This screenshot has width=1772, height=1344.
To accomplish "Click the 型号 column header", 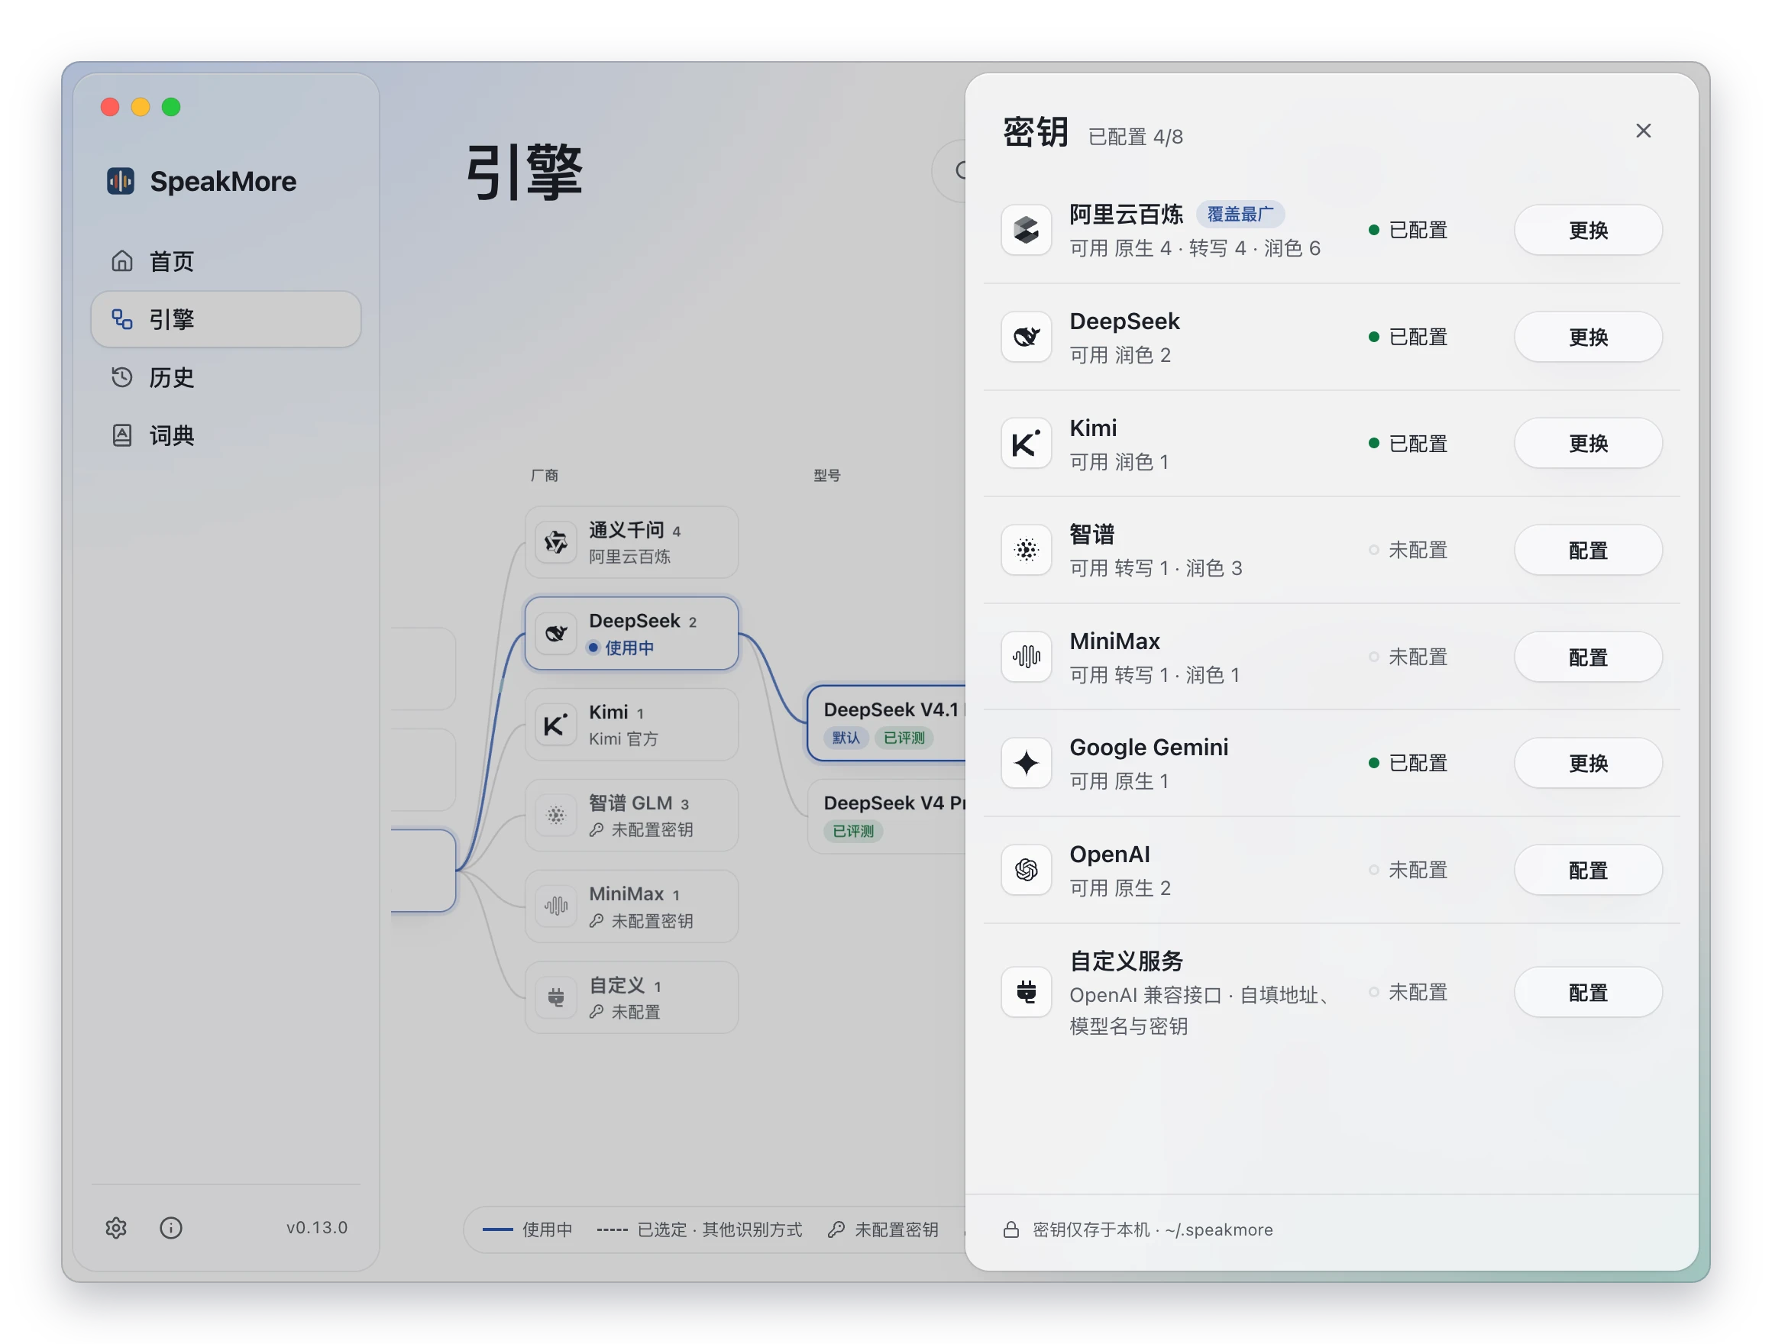I will [826, 475].
